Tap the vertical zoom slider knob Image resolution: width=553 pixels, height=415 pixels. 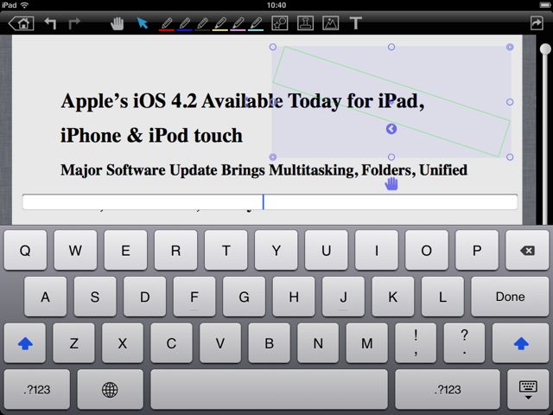(545, 49)
